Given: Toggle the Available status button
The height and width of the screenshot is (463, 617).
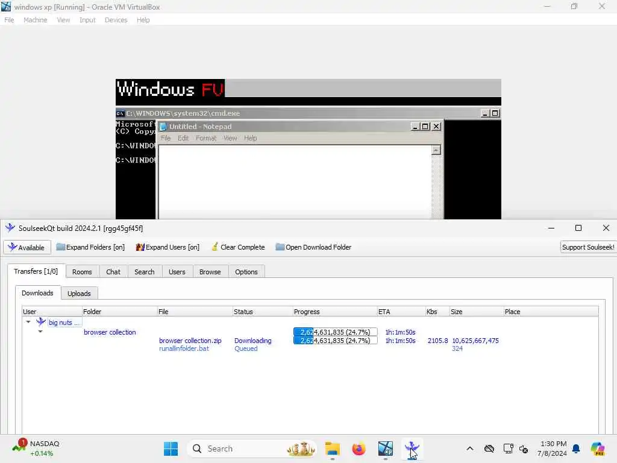Looking at the screenshot, I should click(27, 247).
